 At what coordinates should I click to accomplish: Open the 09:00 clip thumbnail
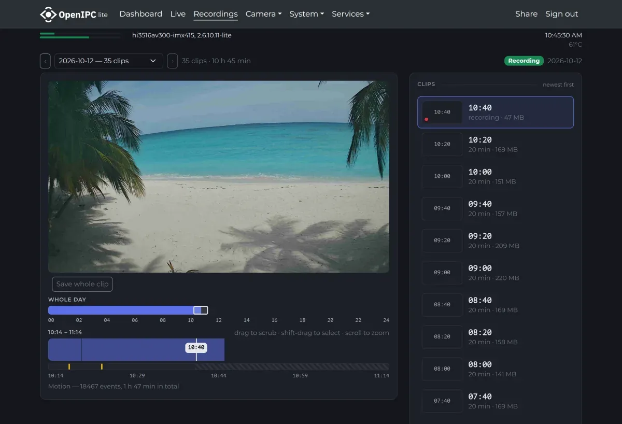tap(442, 273)
